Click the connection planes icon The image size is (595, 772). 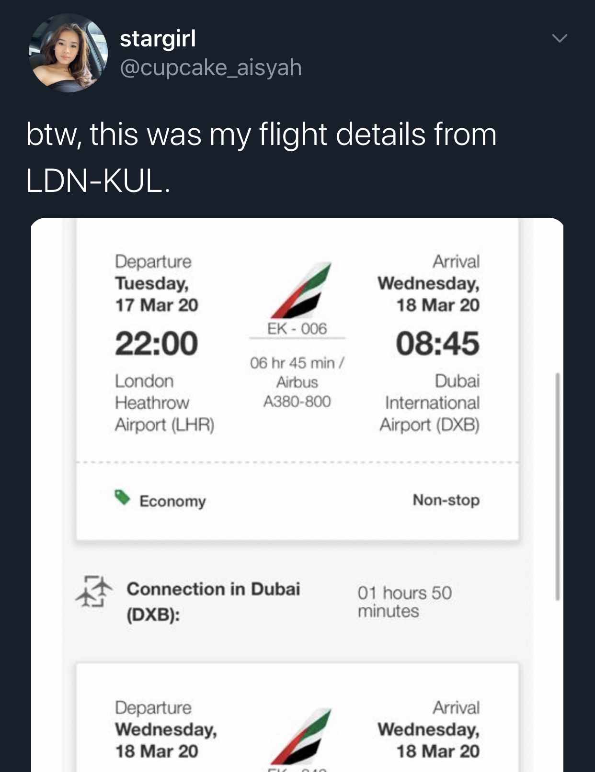[x=94, y=592]
